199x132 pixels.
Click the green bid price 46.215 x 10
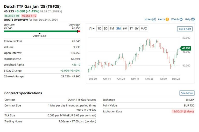12,16
